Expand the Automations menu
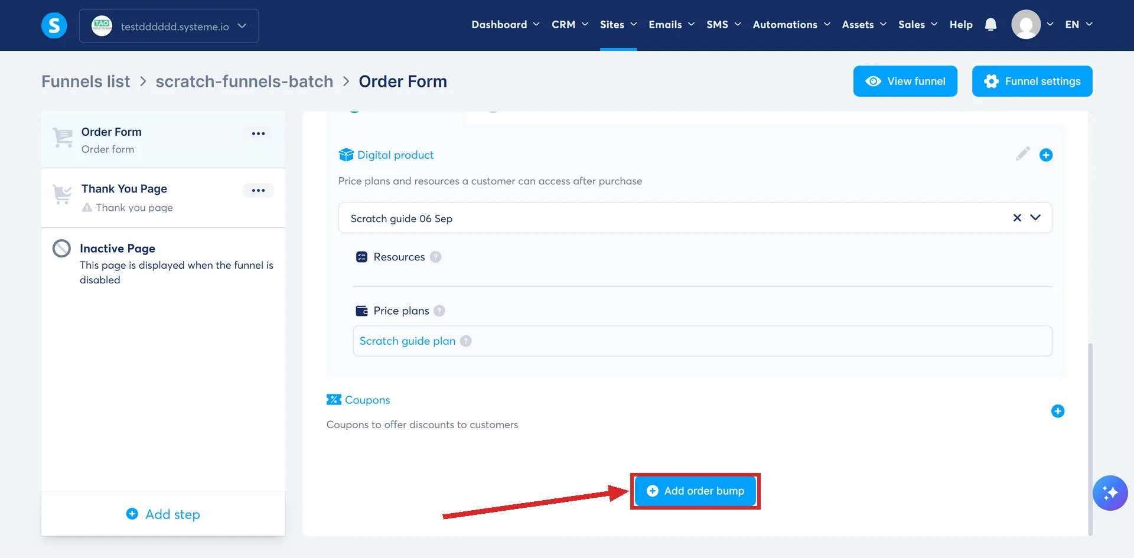The height and width of the screenshot is (558, 1134). point(791,25)
